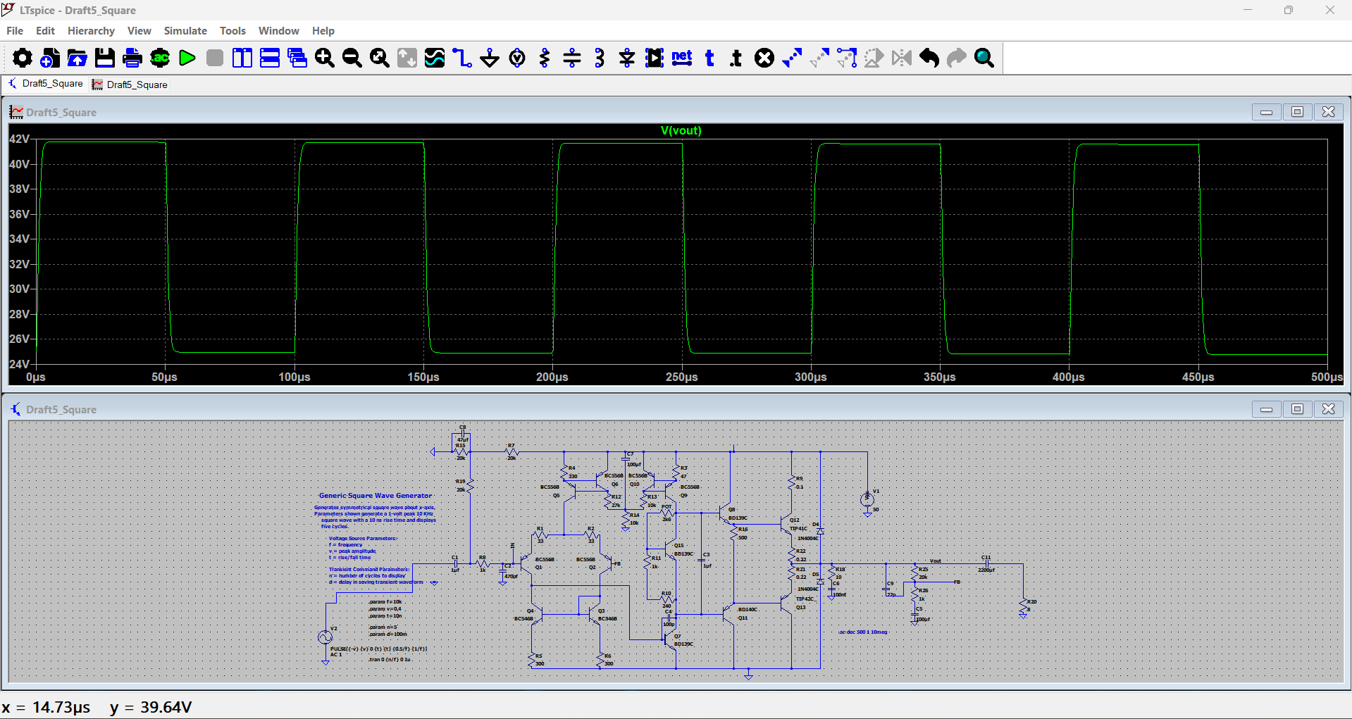Screen dimensions: 1352x719
Task: Open the Settings gear in toolbar
Action: 22,58
